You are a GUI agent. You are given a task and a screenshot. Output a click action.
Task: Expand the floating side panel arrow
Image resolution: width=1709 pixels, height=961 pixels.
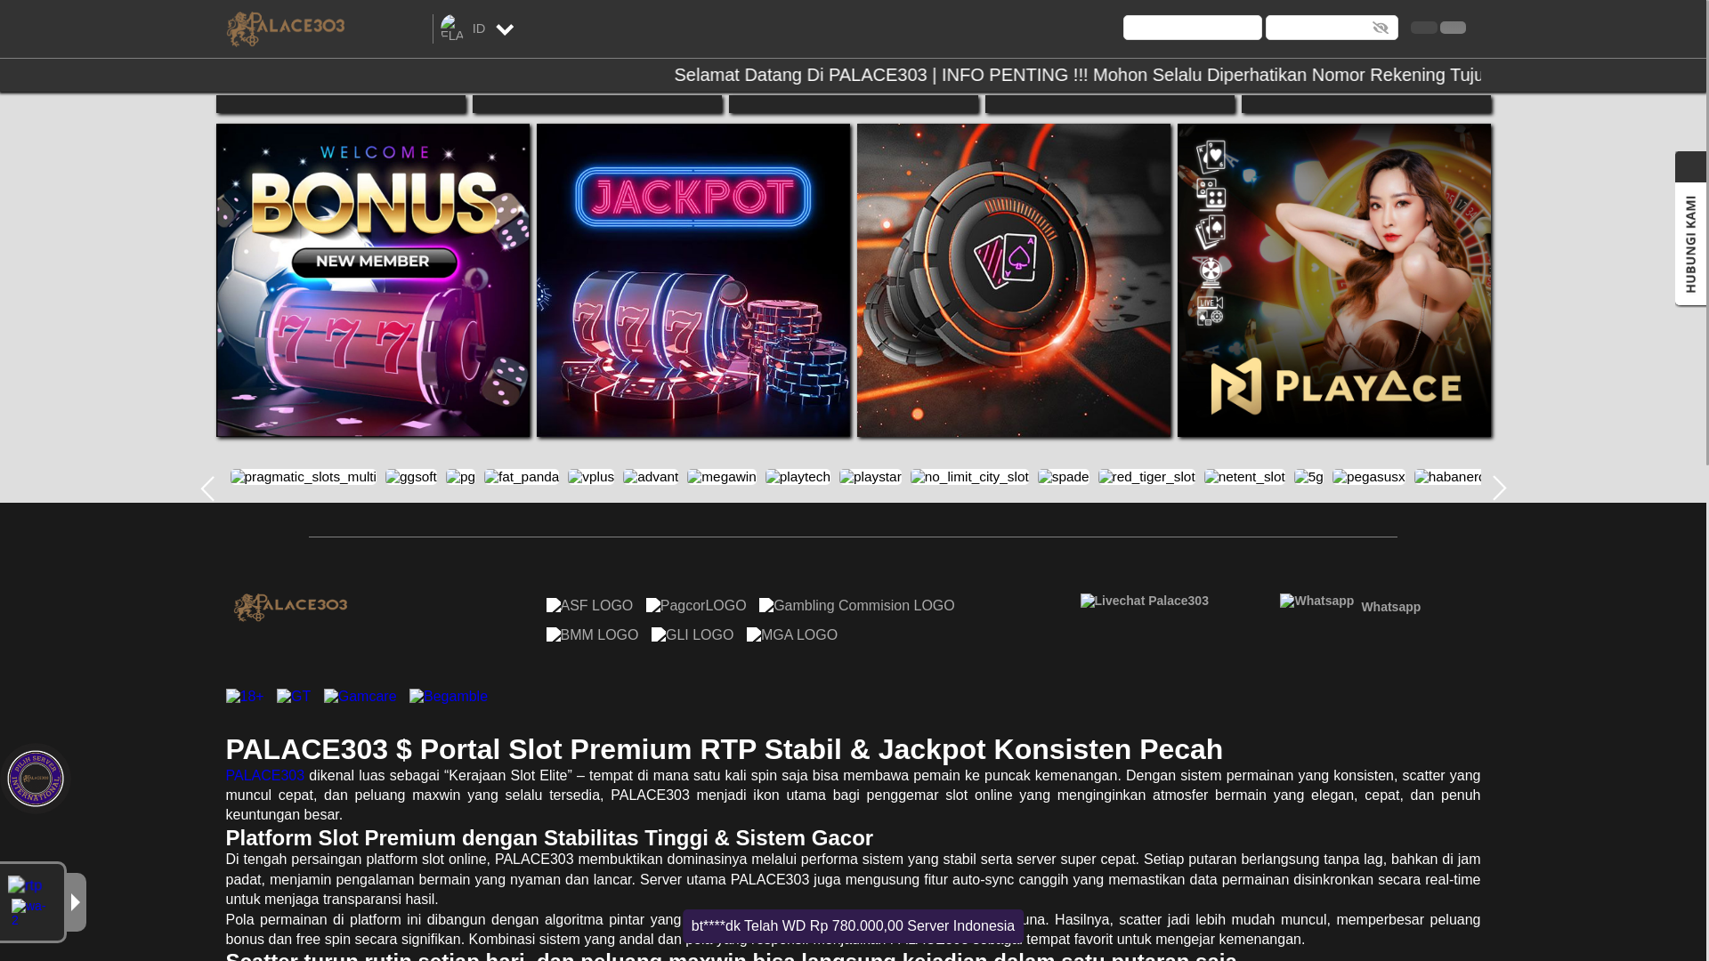(76, 902)
